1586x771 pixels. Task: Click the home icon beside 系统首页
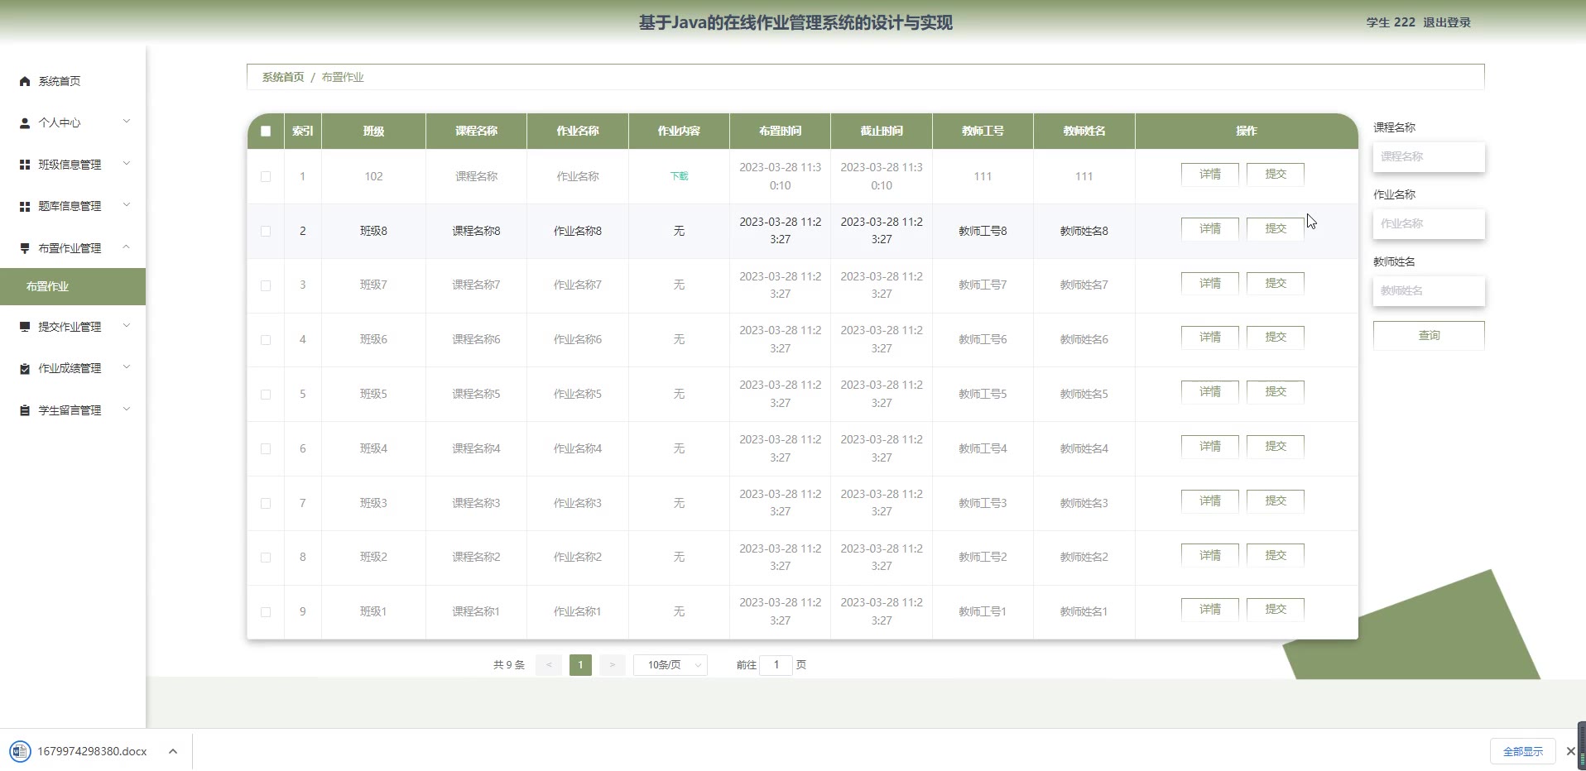click(x=25, y=81)
